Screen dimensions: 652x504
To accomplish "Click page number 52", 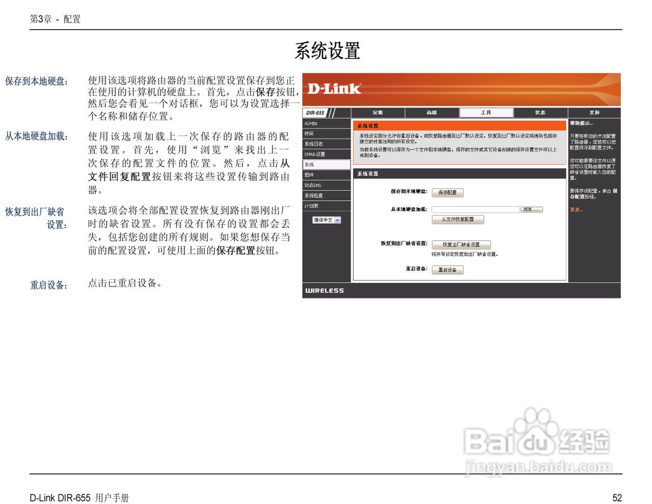I will [x=617, y=498].
